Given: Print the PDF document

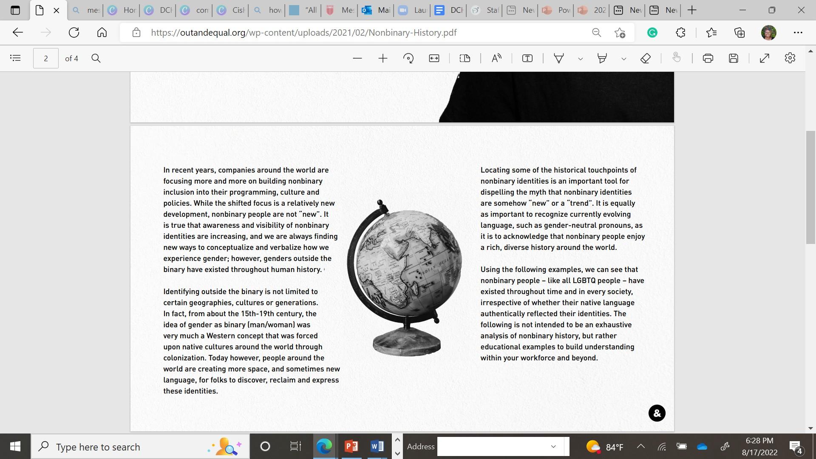Looking at the screenshot, I should 708,58.
